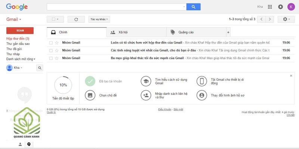Click the red SOẠN compose button

tap(20, 30)
